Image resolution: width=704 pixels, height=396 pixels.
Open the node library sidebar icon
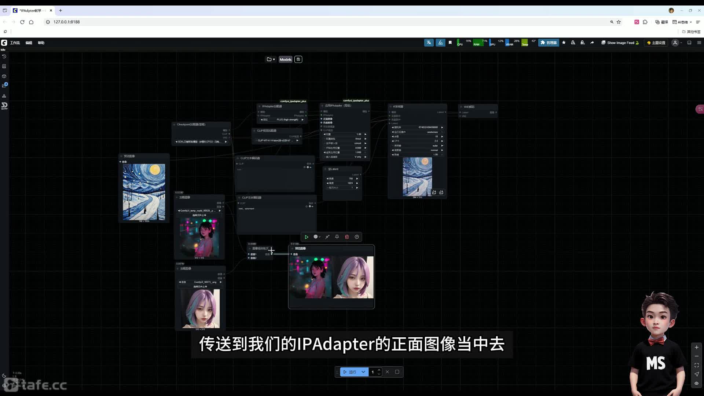pyautogui.click(x=4, y=66)
